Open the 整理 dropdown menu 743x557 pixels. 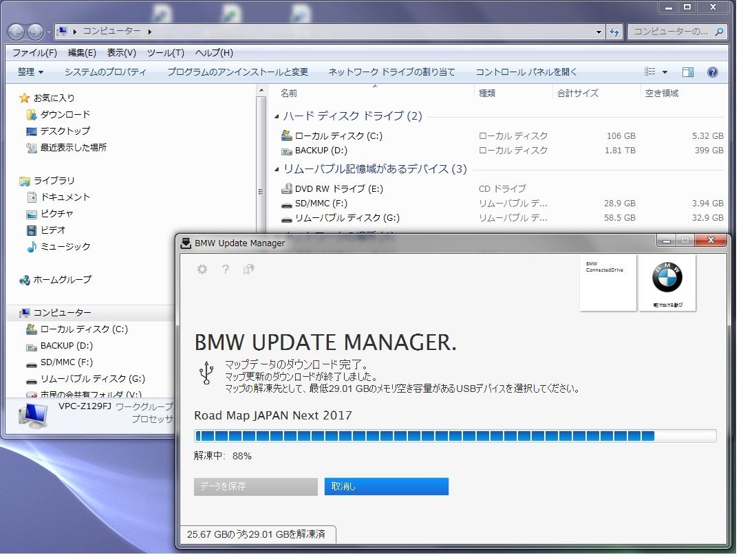31,72
